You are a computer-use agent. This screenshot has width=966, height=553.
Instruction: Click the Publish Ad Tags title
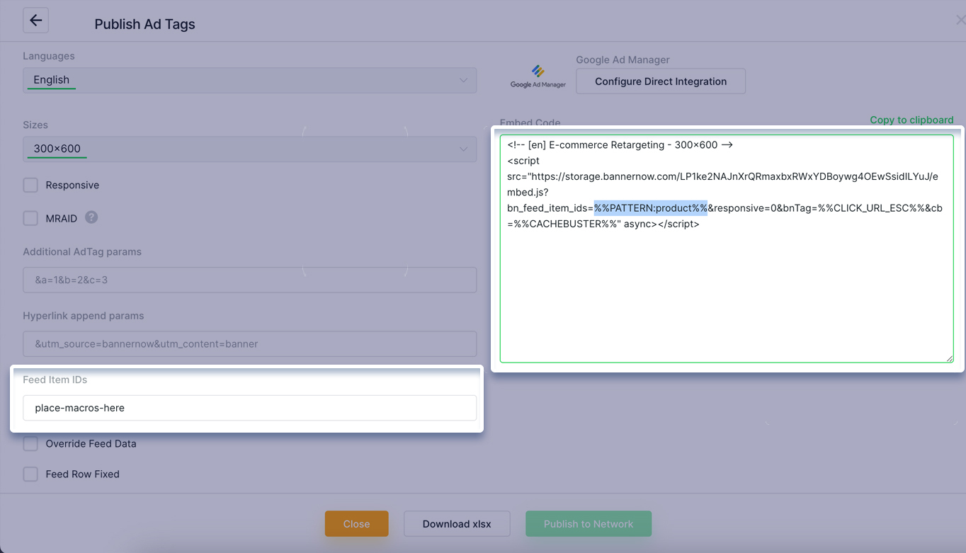pyautogui.click(x=144, y=24)
